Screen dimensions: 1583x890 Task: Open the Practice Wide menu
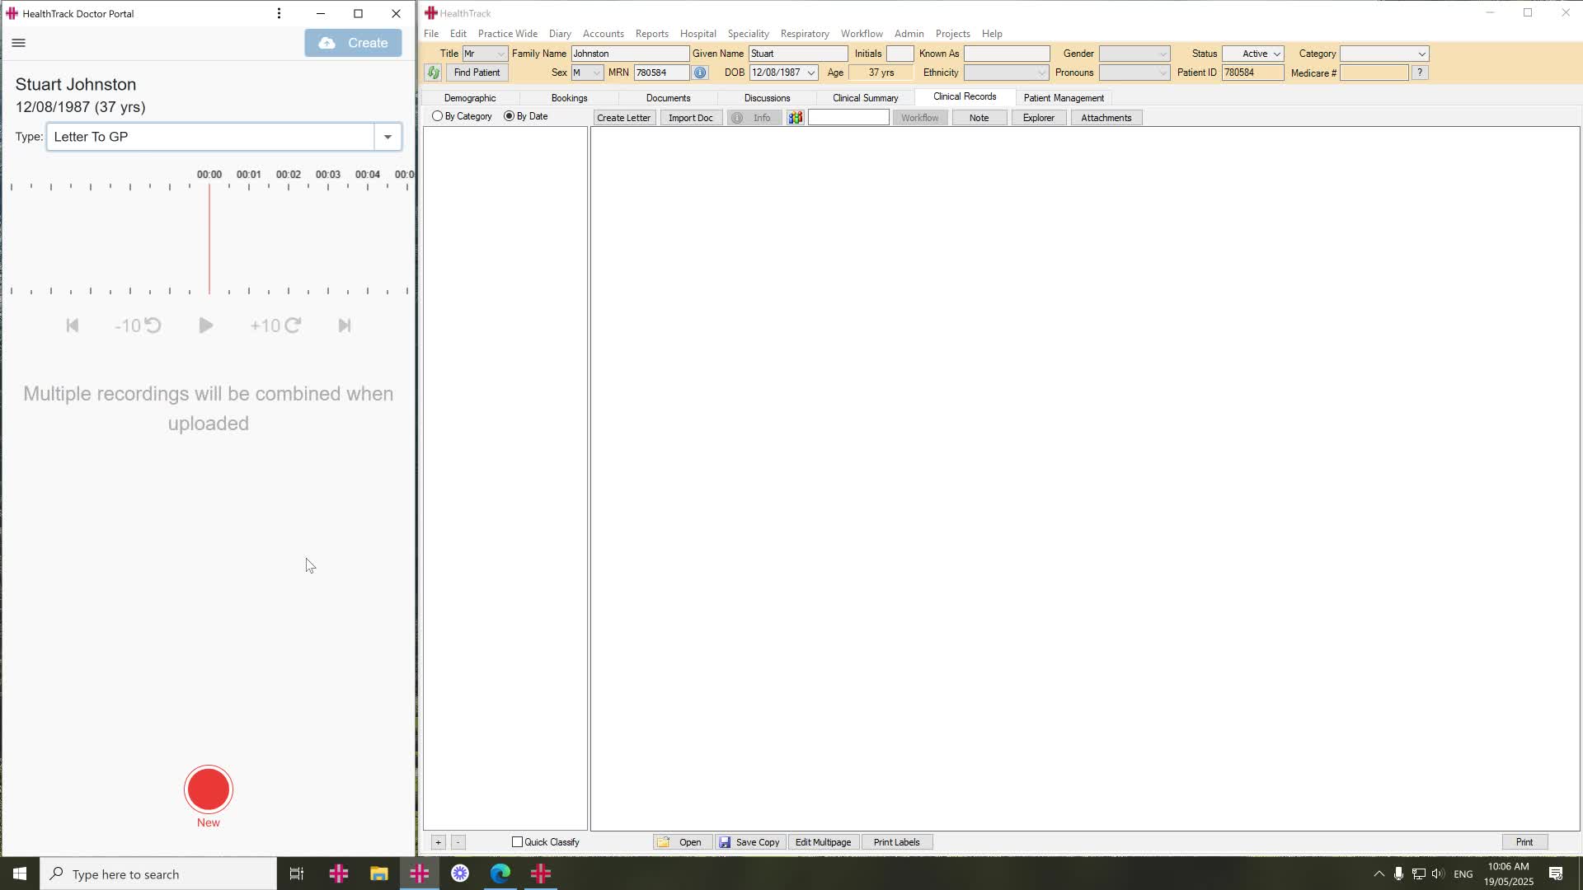(508, 34)
